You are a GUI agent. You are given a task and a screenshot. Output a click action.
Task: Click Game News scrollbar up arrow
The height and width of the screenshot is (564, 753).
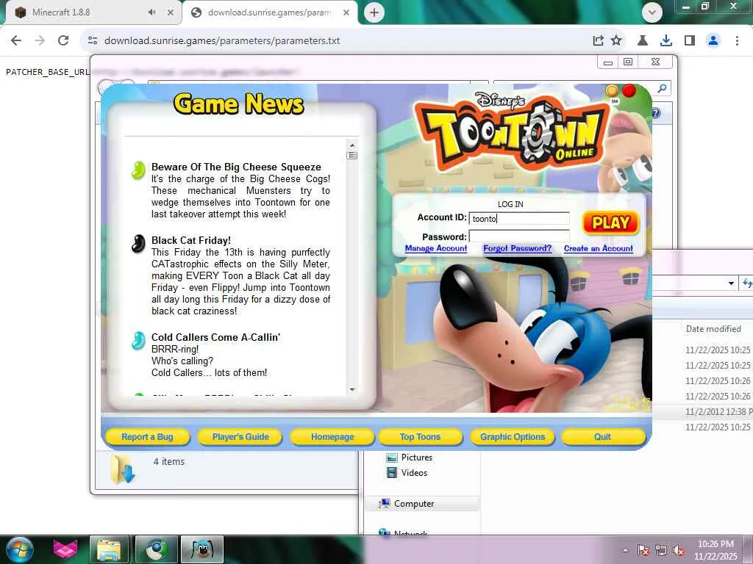click(x=352, y=145)
